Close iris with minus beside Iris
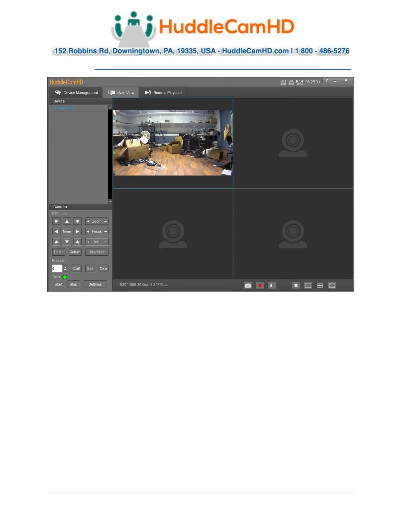402x520 pixels. [105, 242]
